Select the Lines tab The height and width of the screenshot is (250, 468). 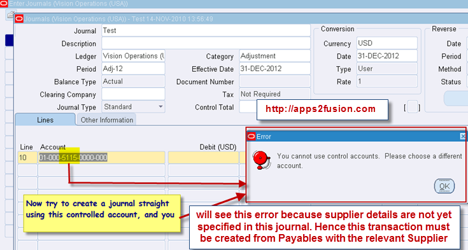45,120
